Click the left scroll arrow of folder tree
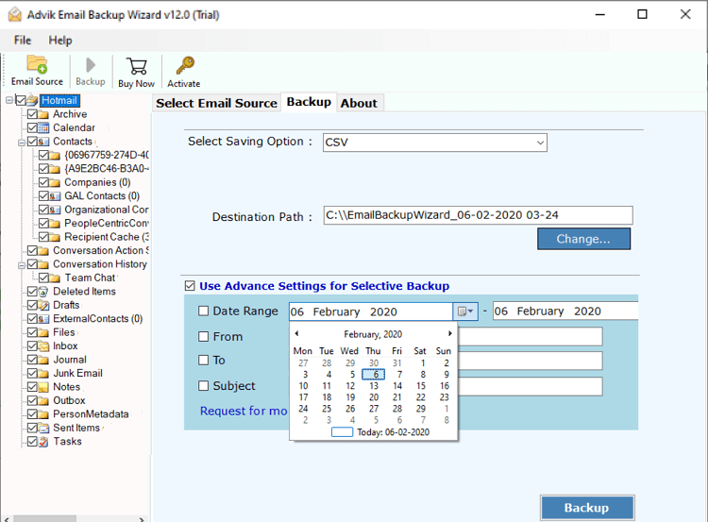 point(7,519)
